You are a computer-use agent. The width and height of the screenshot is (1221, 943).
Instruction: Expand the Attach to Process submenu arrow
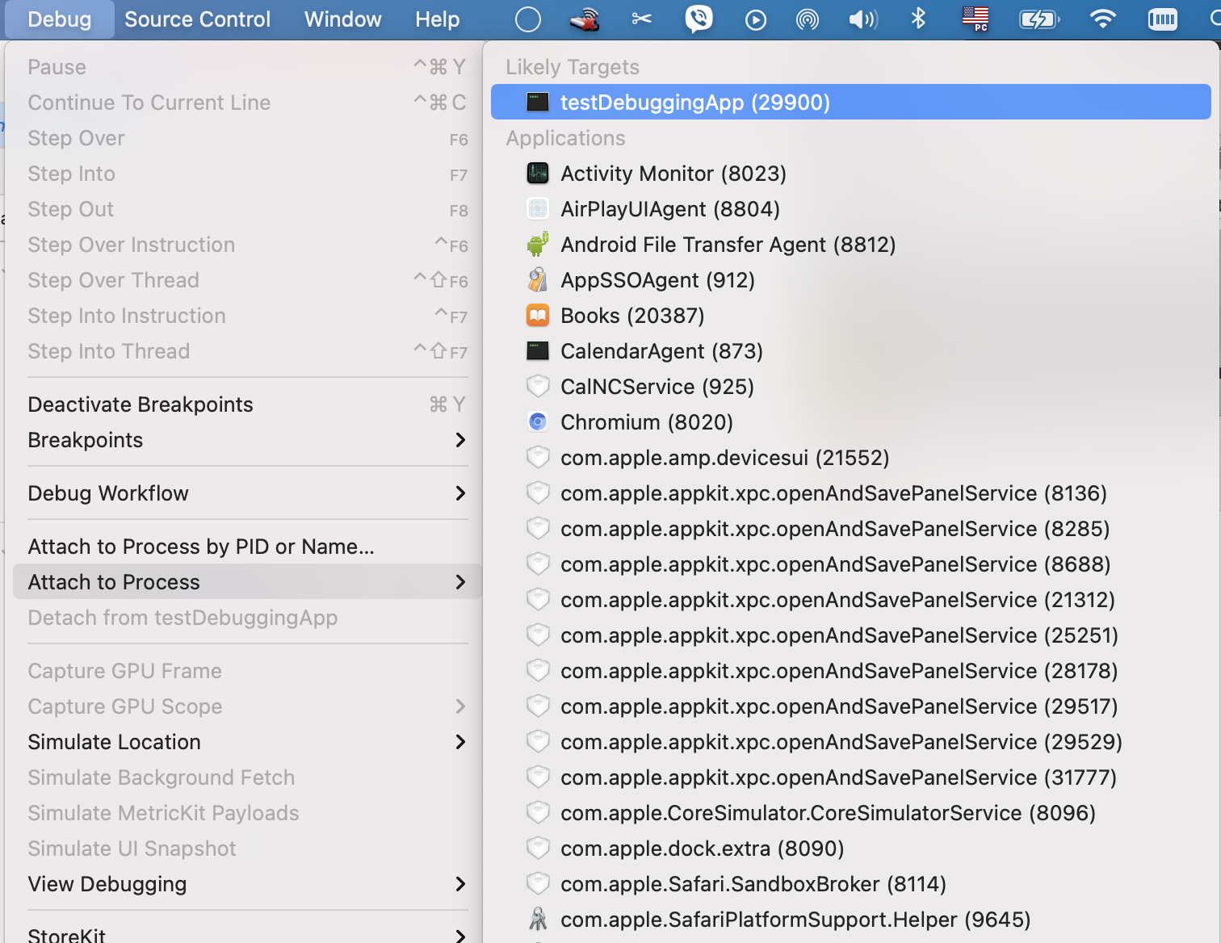[460, 582]
